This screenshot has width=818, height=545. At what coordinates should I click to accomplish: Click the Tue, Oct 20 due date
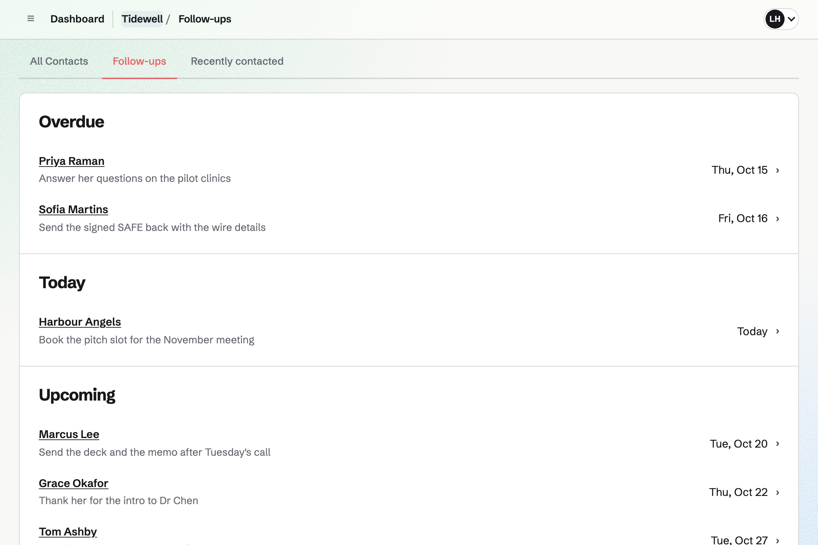click(739, 444)
